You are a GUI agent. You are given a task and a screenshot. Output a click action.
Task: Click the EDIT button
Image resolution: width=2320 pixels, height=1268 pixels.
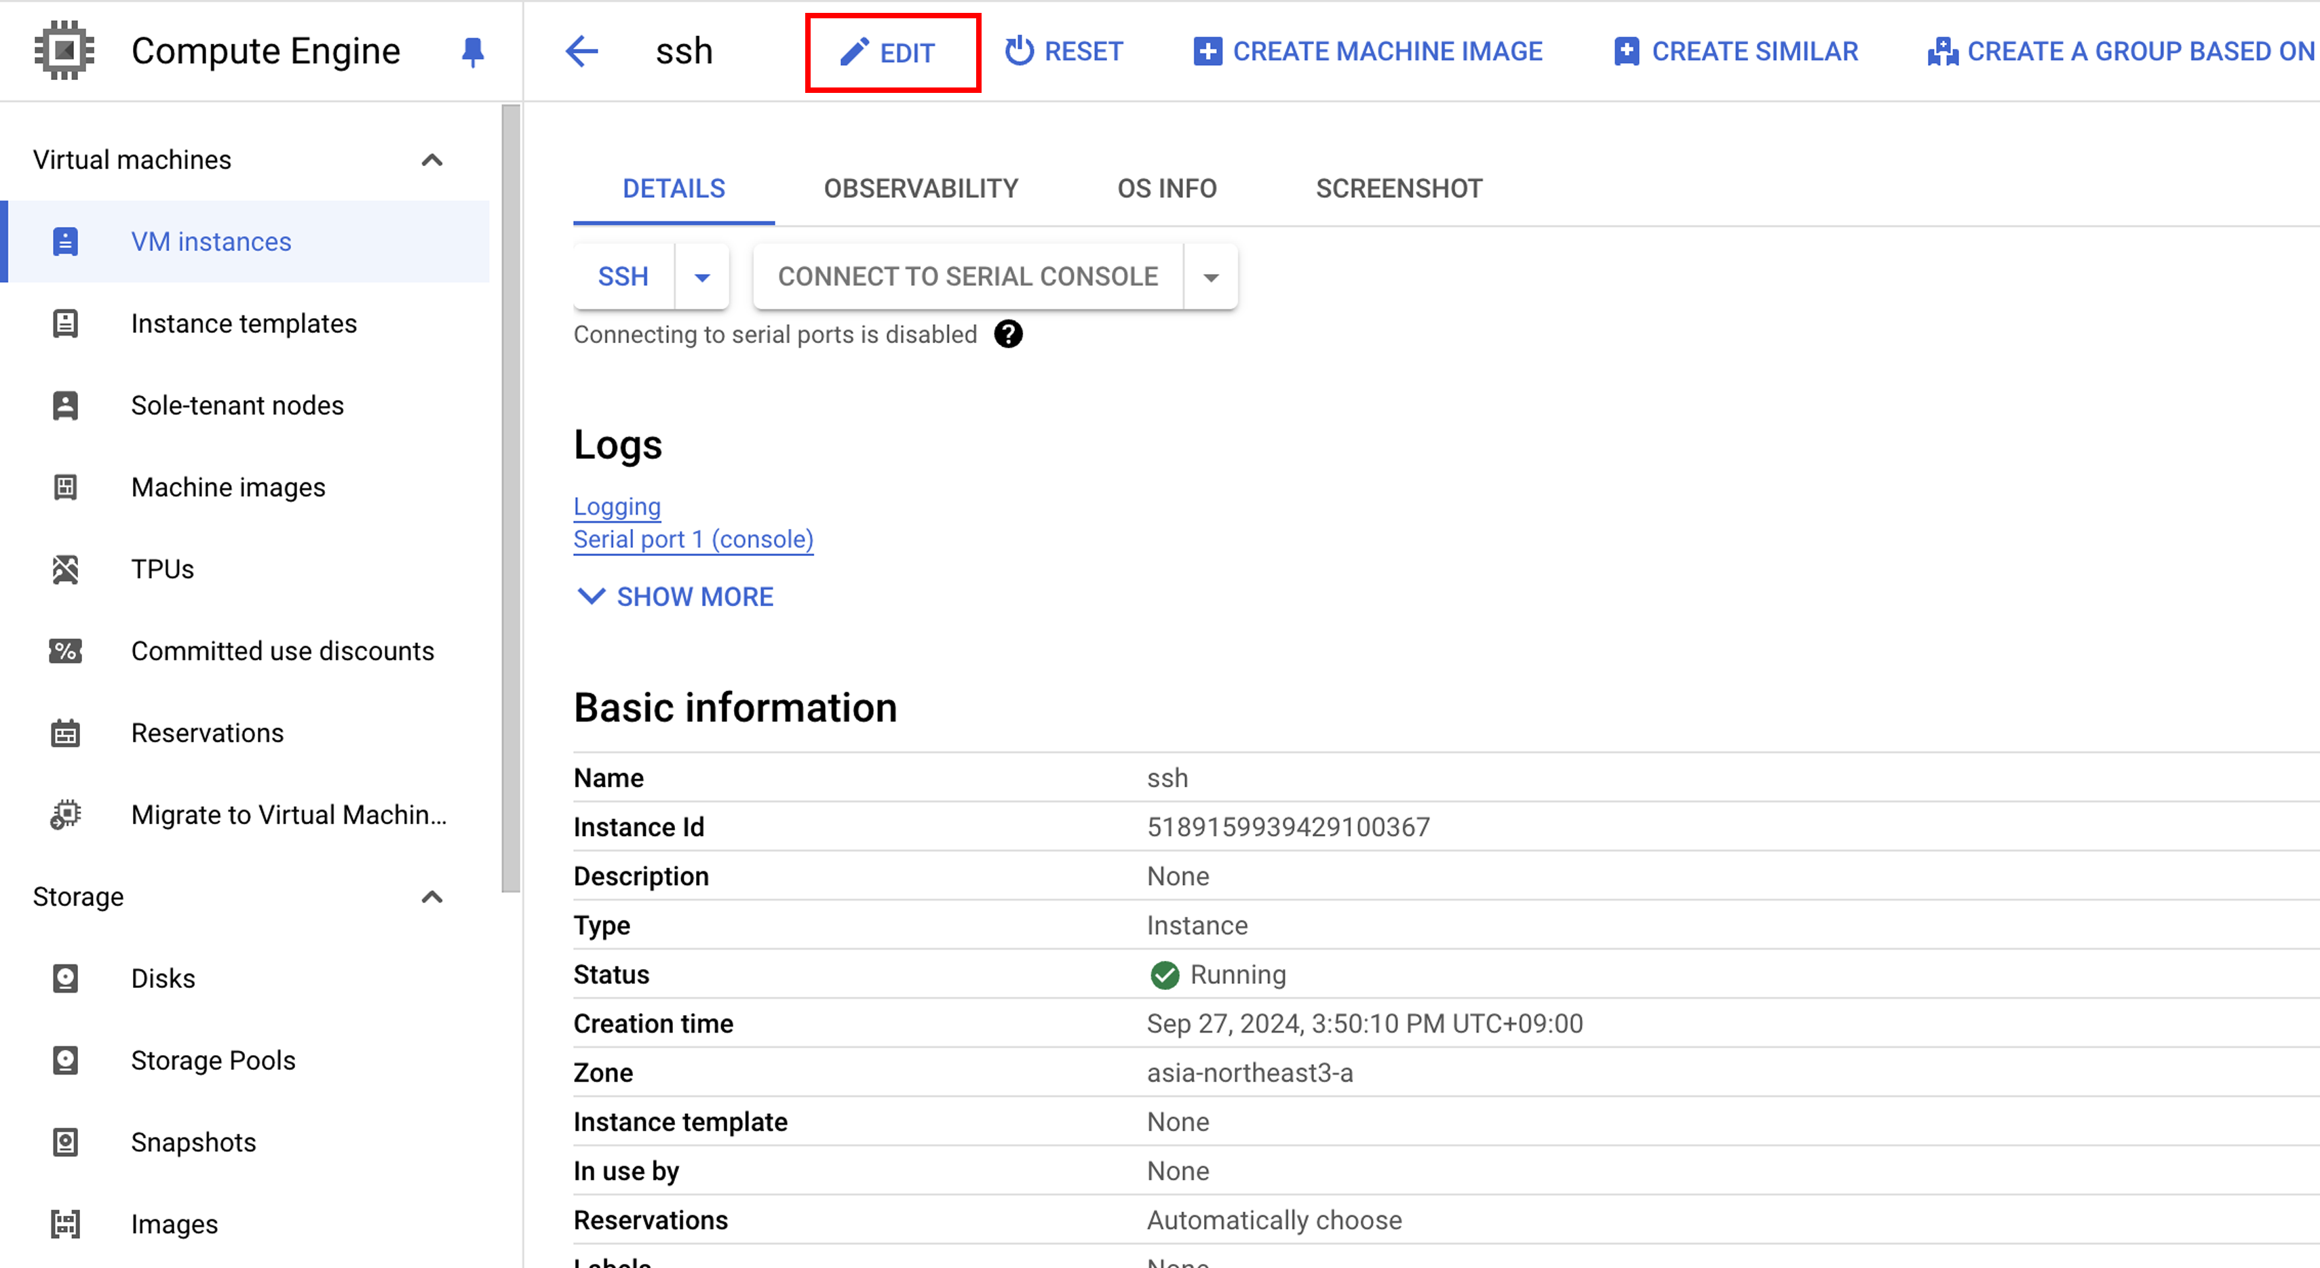[x=891, y=52]
